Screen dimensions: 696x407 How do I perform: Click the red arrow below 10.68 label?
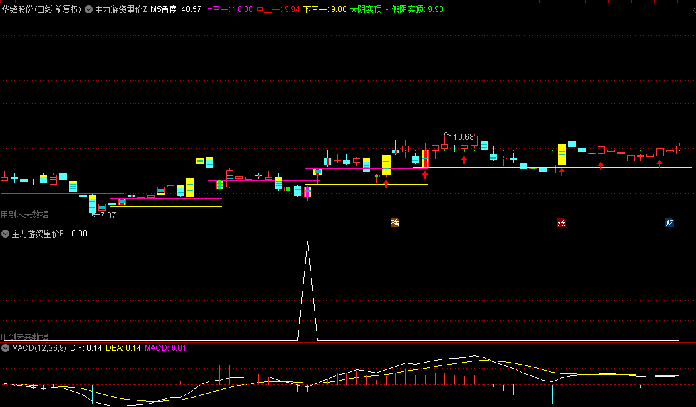click(x=464, y=160)
